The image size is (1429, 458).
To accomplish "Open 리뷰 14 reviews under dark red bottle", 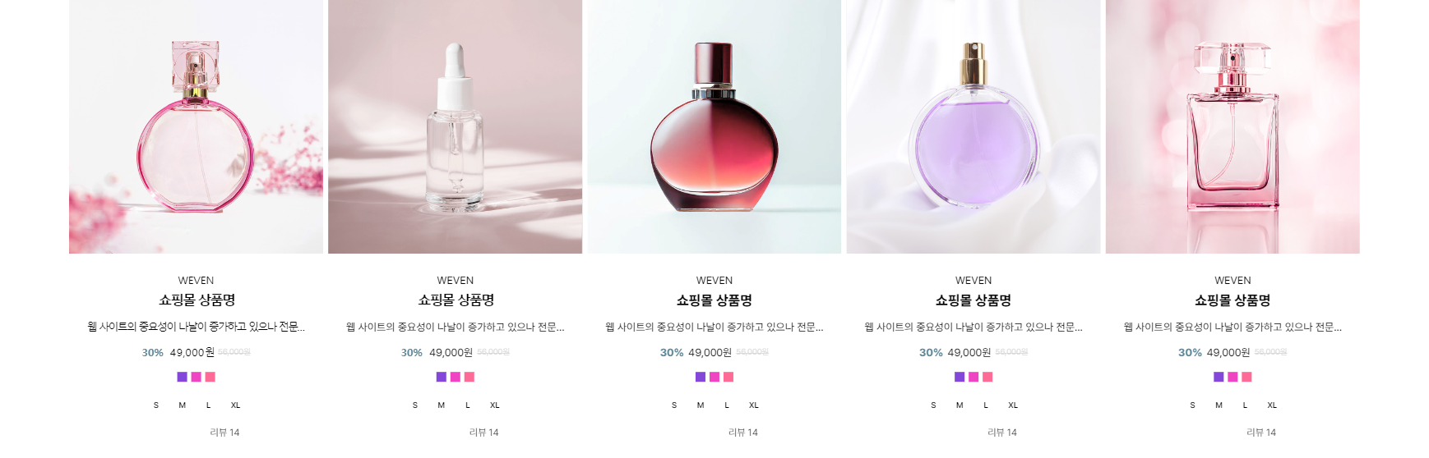I will coord(743,433).
